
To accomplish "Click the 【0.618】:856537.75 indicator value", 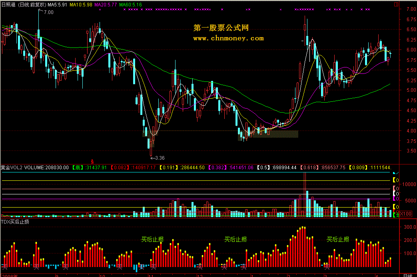I will [x=323, y=168].
